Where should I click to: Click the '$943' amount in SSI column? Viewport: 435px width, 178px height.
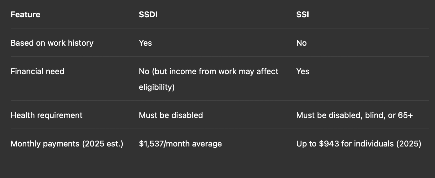coord(328,144)
